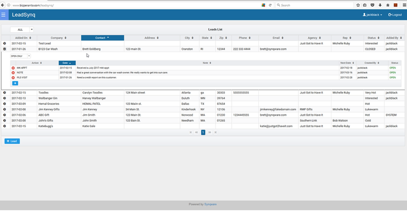The image size is (407, 213).
Task: Open the hamburger navigation menu
Action: click(3, 14)
